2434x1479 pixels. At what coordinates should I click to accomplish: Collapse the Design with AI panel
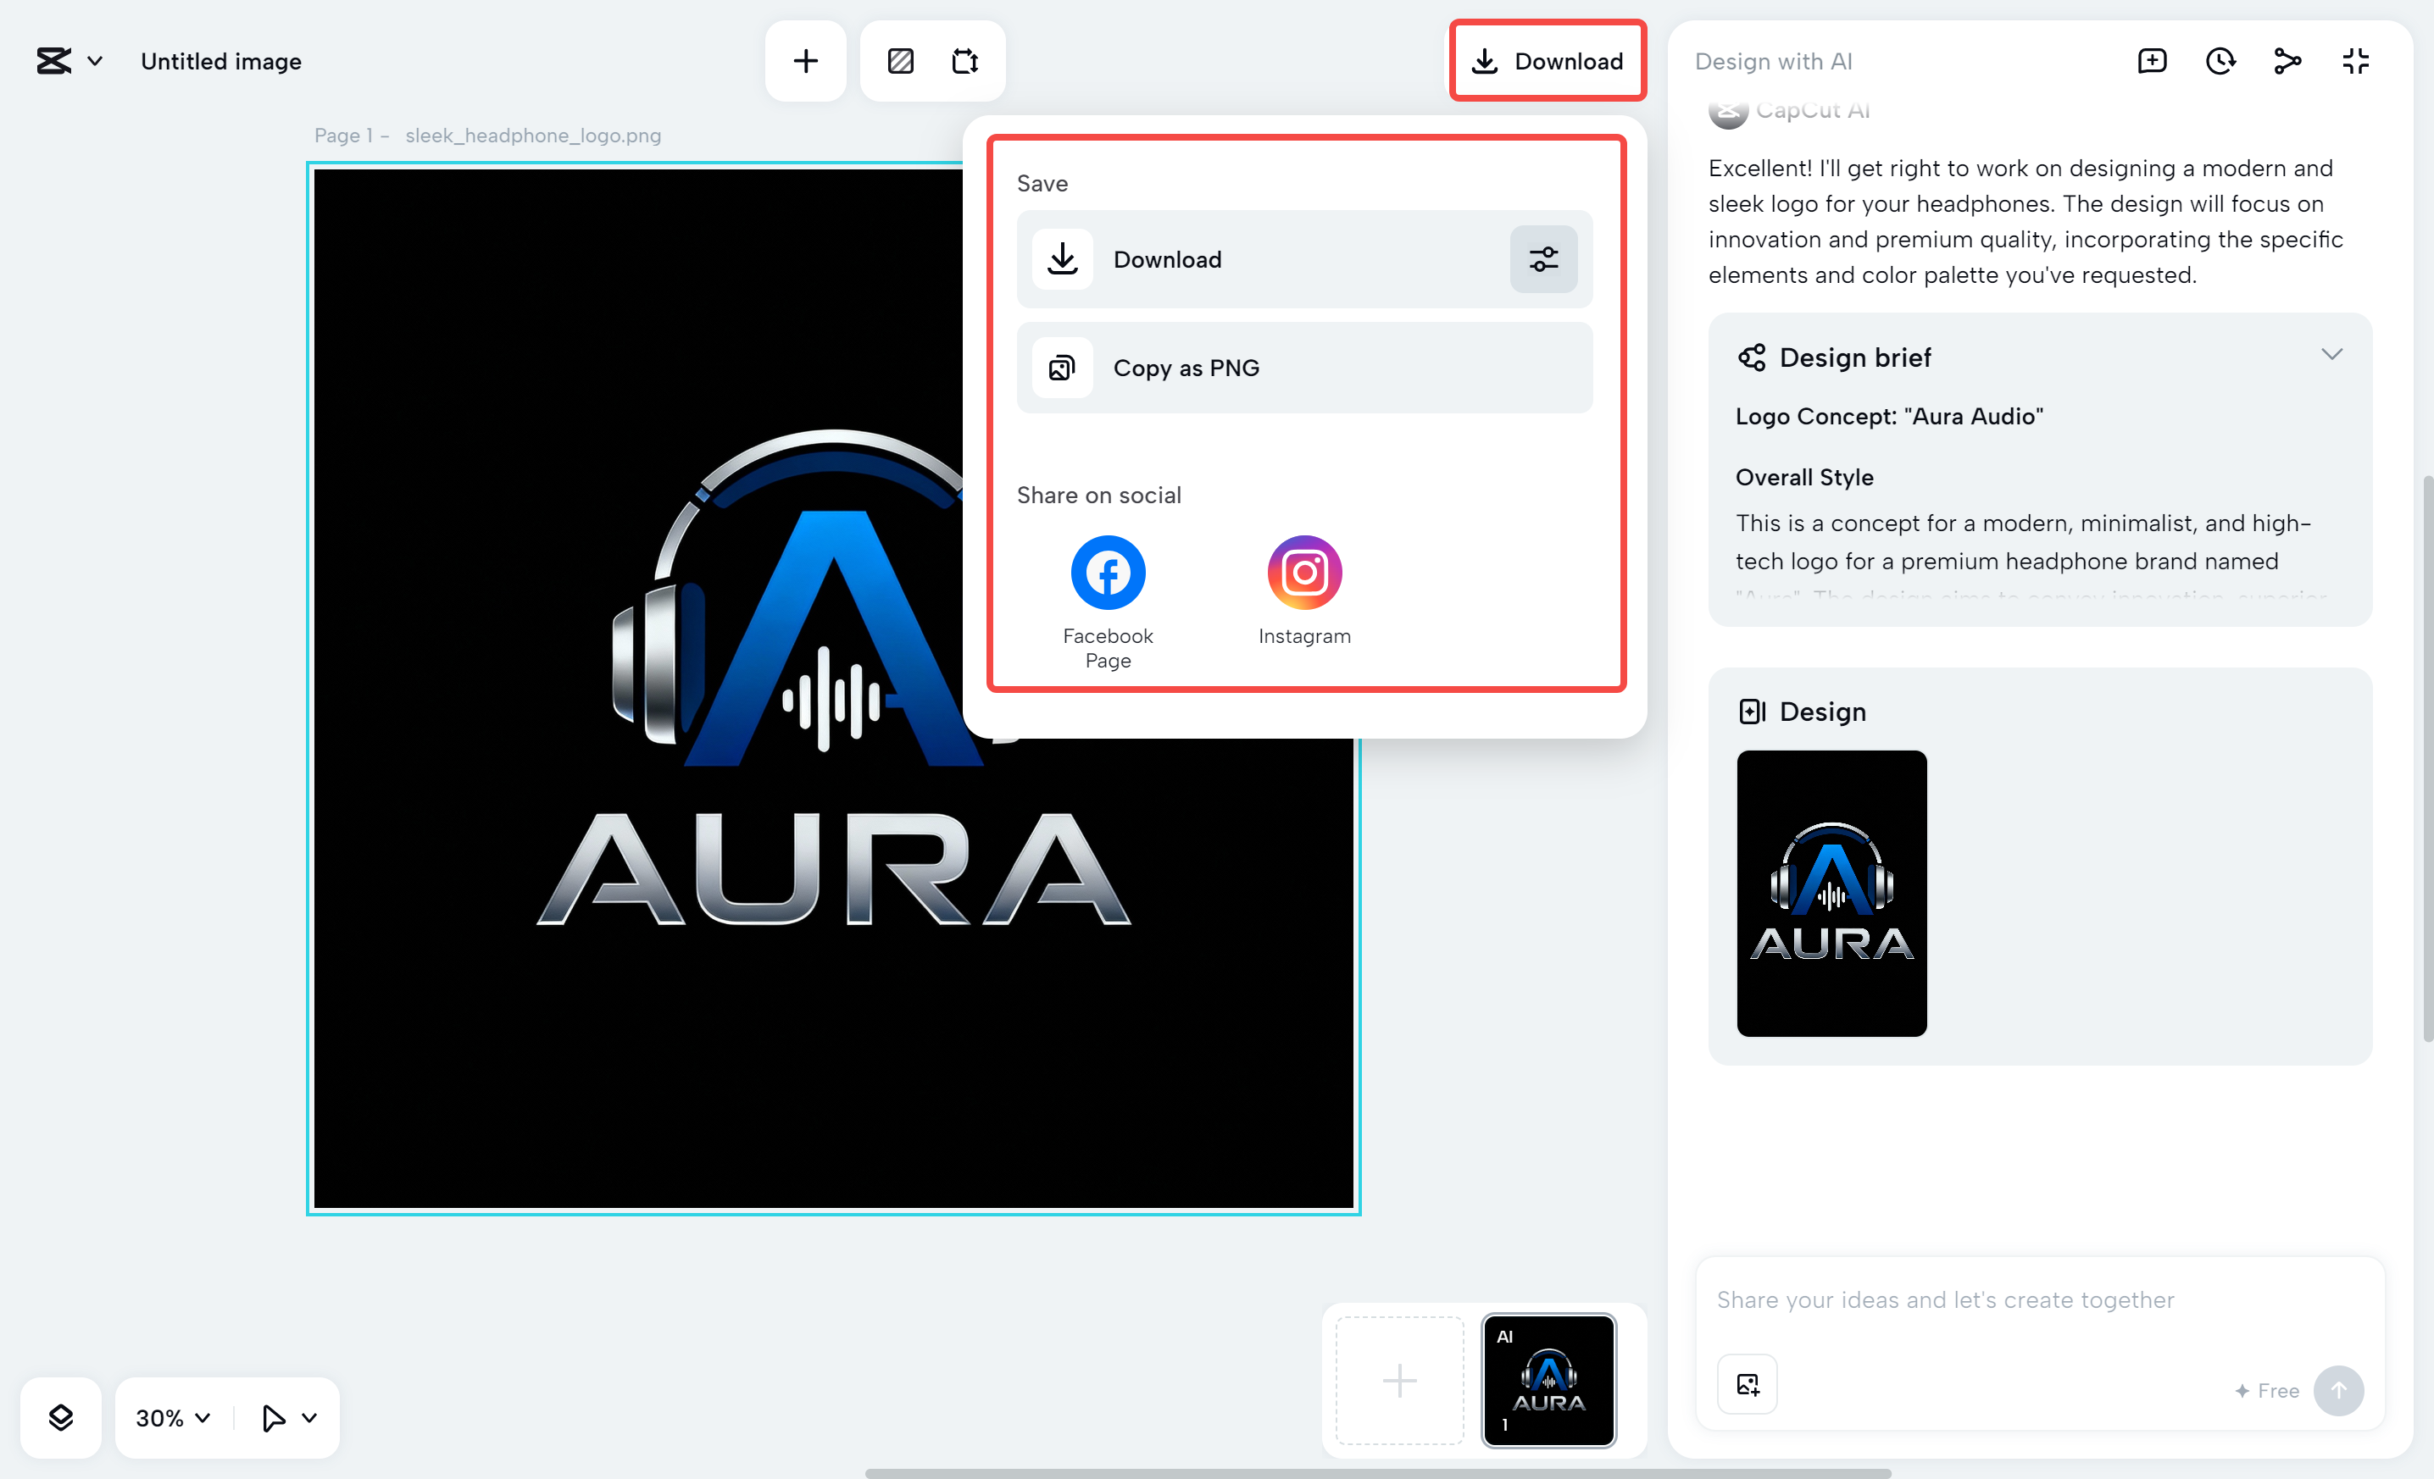[x=2354, y=60]
